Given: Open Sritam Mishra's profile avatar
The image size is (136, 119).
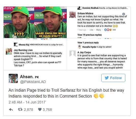Looking at the screenshot, I should click(x=73, y=15).
